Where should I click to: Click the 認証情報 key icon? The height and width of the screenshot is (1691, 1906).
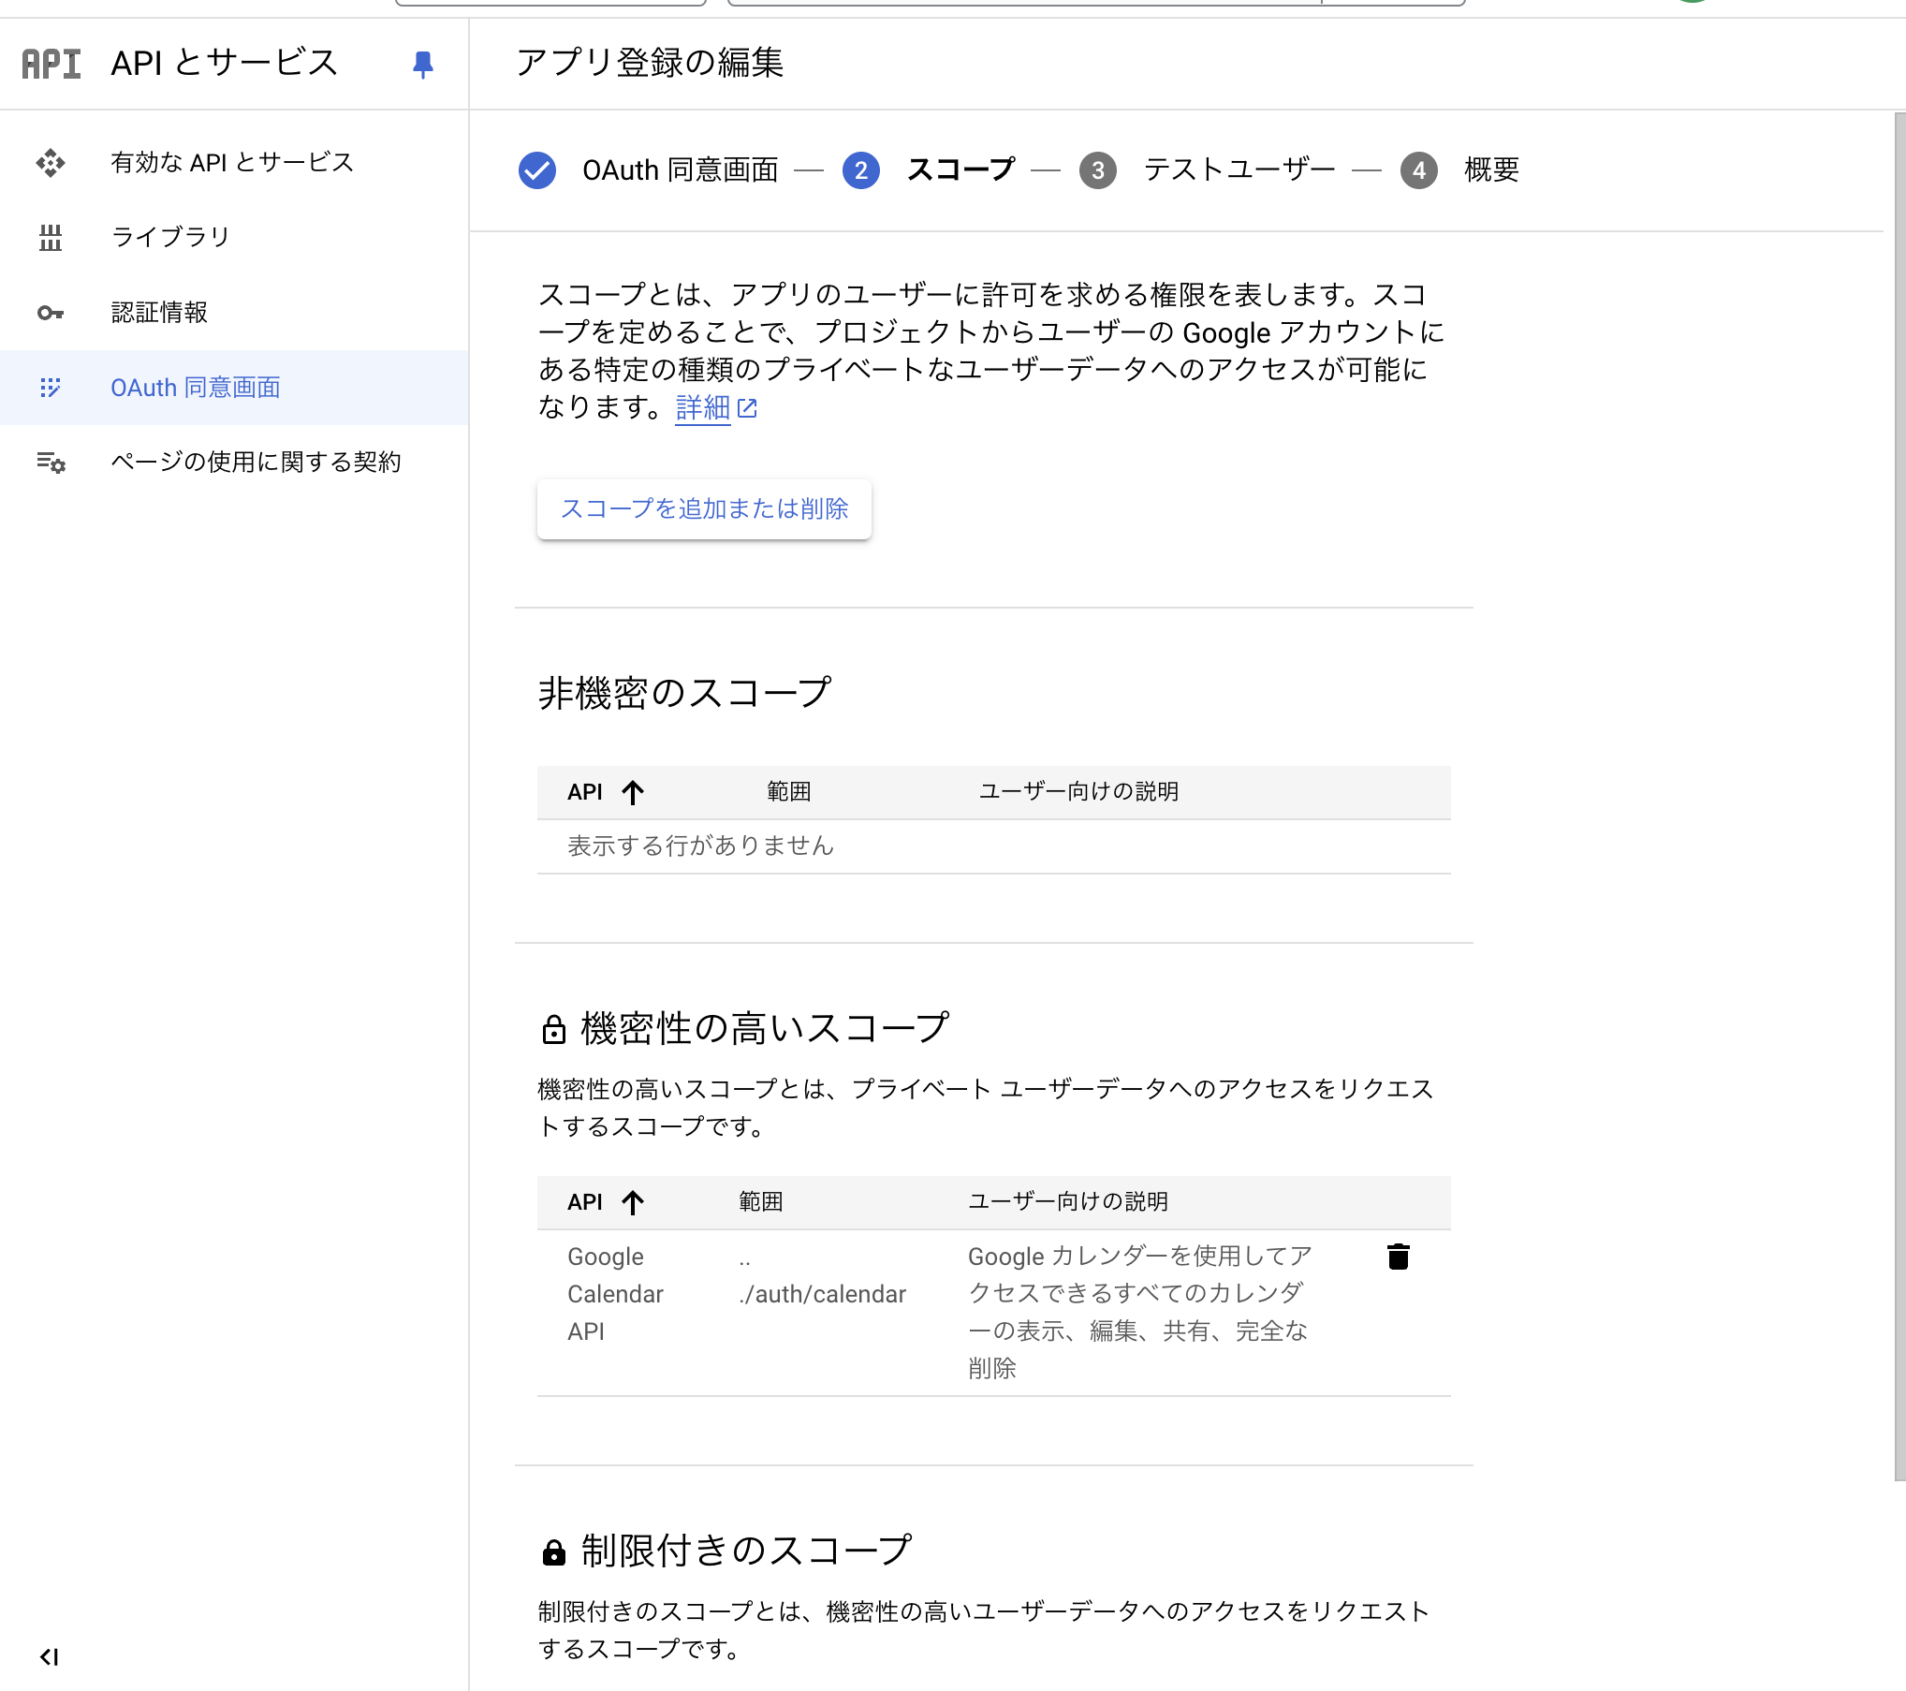tap(51, 313)
